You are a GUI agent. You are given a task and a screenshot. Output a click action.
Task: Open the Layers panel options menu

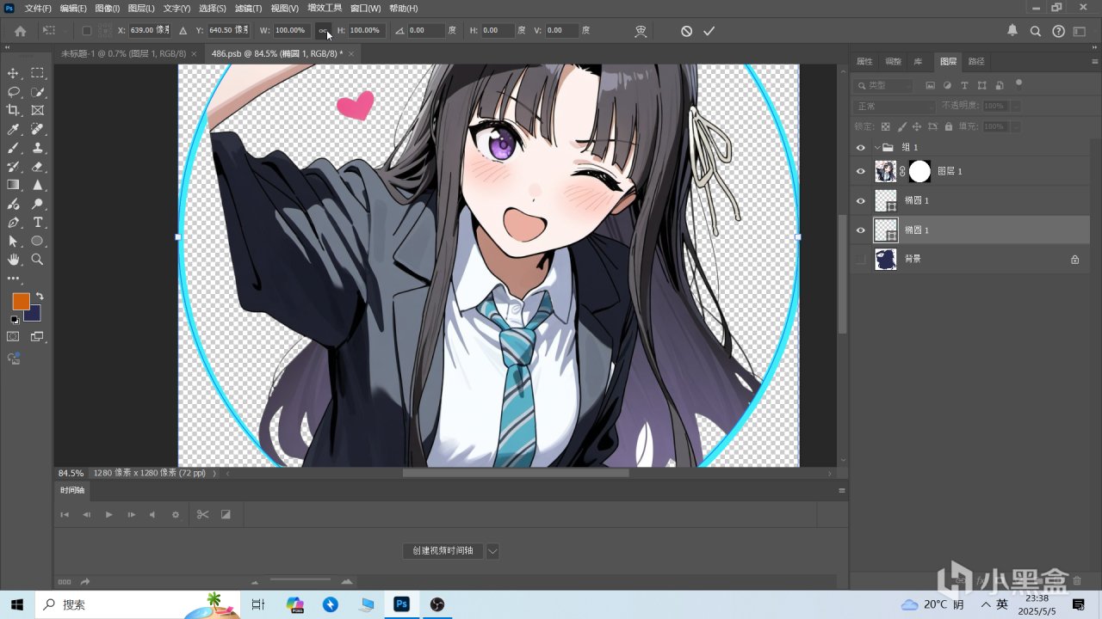pyautogui.click(x=1094, y=62)
